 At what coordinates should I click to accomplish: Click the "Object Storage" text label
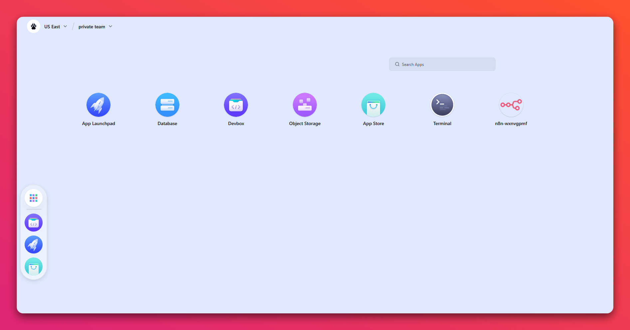(x=305, y=123)
